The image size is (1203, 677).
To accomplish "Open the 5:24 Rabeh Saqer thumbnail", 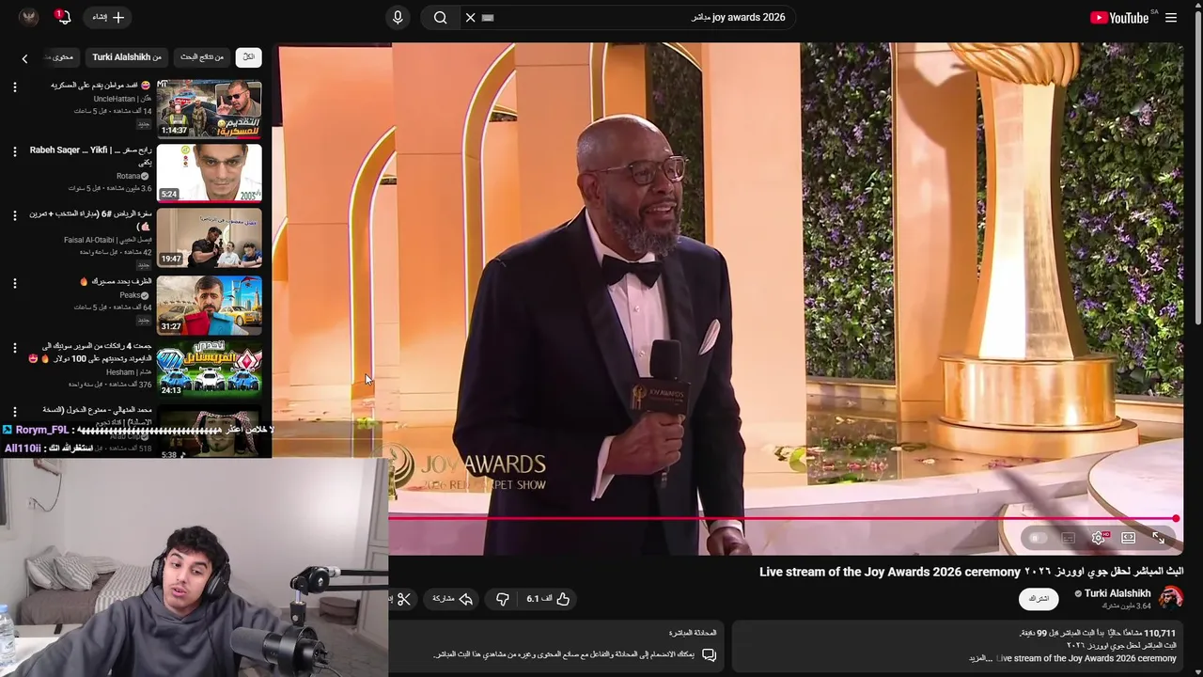I will 210,173.
